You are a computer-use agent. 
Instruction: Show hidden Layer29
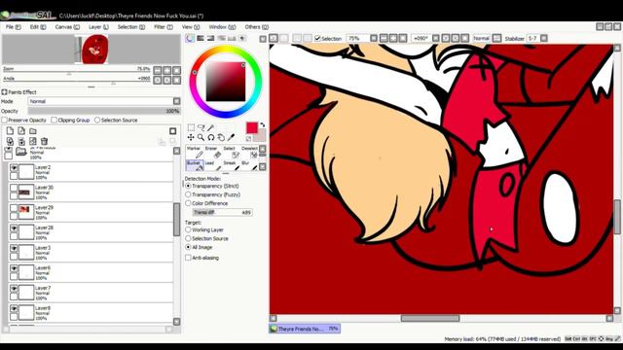click(14, 208)
